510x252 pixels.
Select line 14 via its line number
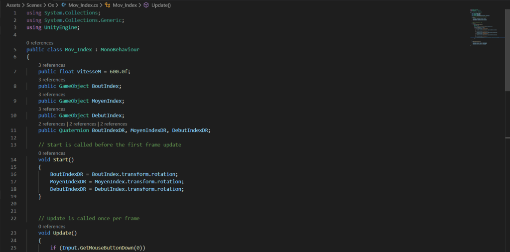click(x=13, y=160)
